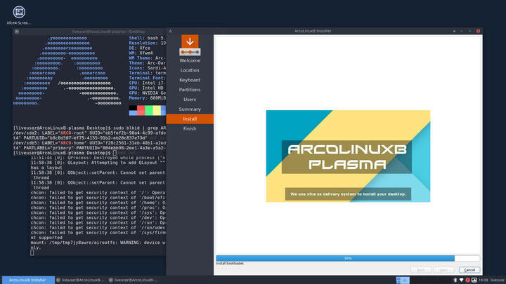Select the highlighted Install step
Screen dimensions: 506x284
coord(190,119)
